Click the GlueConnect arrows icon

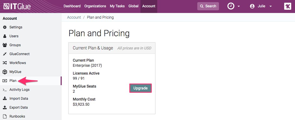click(5, 54)
